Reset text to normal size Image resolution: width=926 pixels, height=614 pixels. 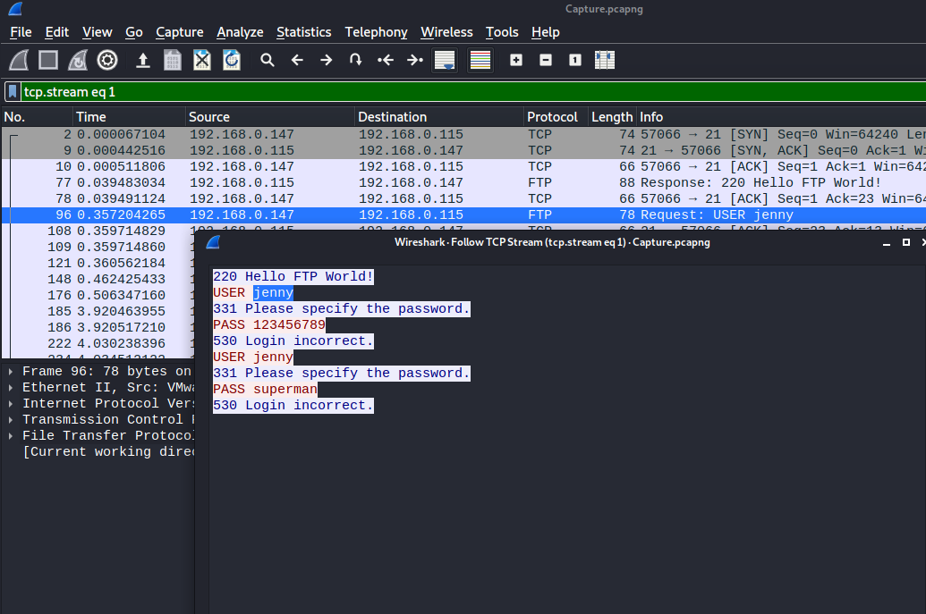click(575, 60)
